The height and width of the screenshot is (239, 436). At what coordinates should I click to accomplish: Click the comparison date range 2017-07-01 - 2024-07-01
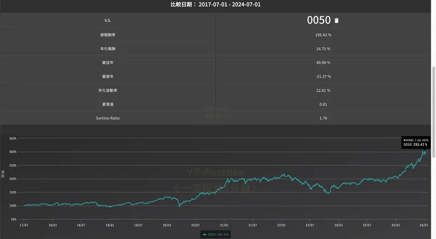pos(229,4)
